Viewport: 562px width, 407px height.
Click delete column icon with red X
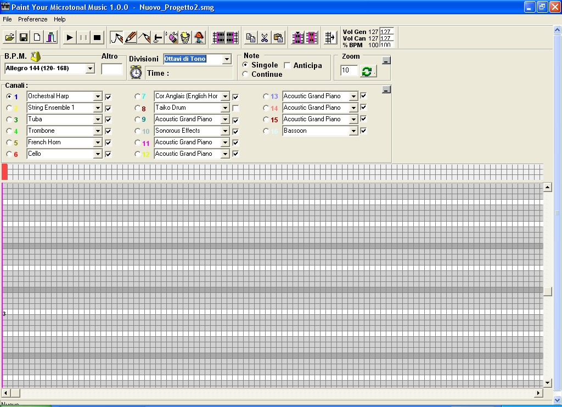click(312, 37)
